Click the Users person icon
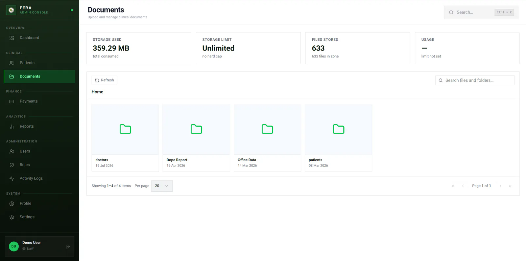526x261 pixels. tap(12, 151)
